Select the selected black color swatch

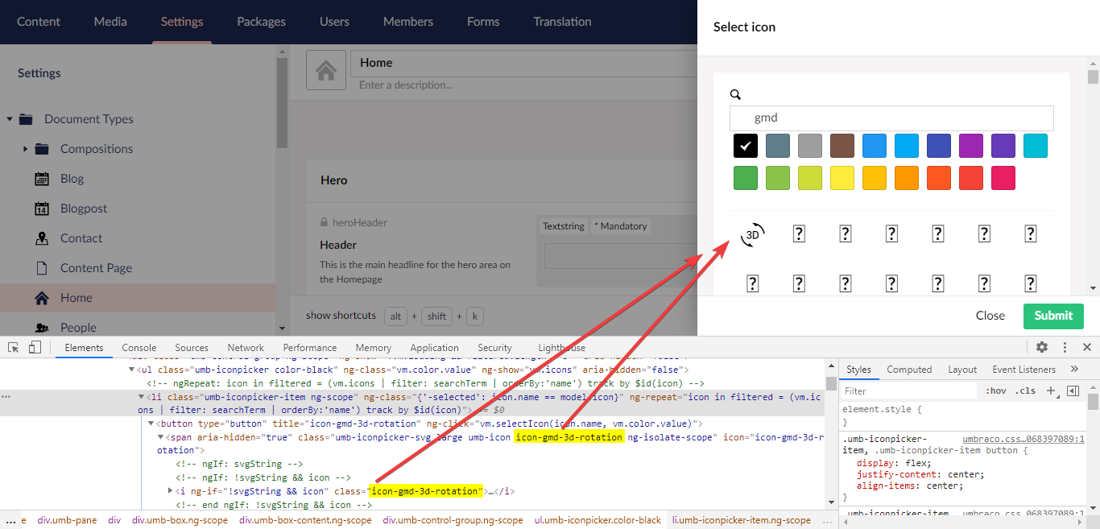[746, 146]
